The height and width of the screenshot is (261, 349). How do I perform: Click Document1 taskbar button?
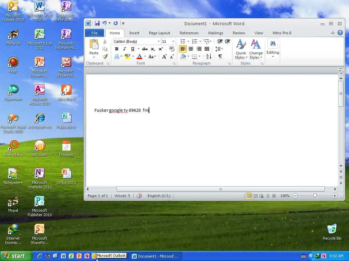[x=156, y=256]
